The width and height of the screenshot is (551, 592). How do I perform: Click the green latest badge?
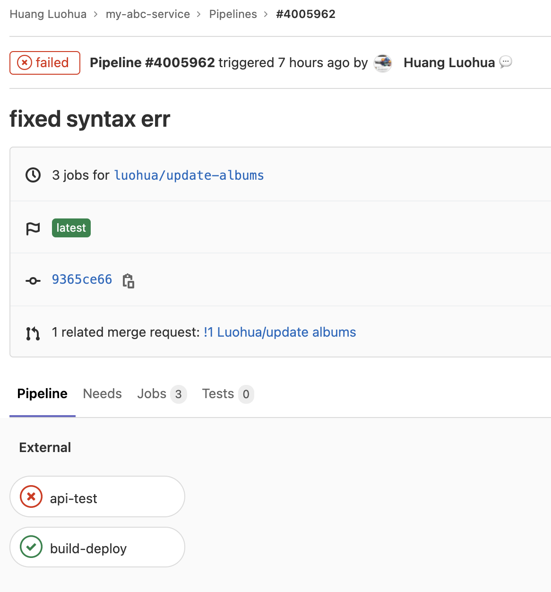coord(71,228)
